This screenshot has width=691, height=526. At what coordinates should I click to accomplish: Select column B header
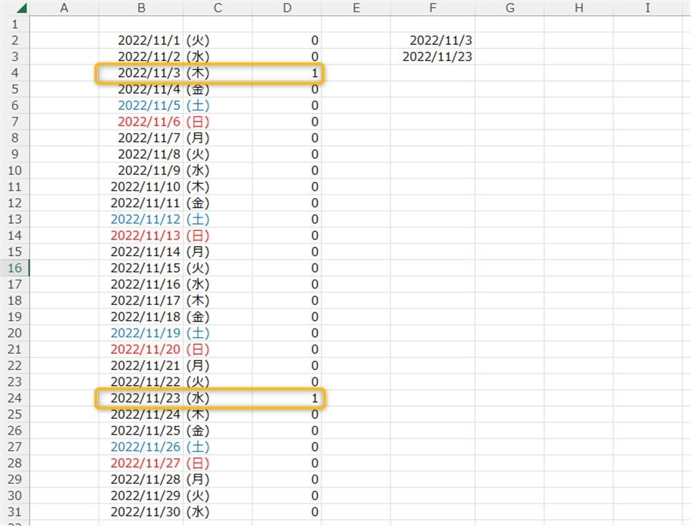(141, 8)
